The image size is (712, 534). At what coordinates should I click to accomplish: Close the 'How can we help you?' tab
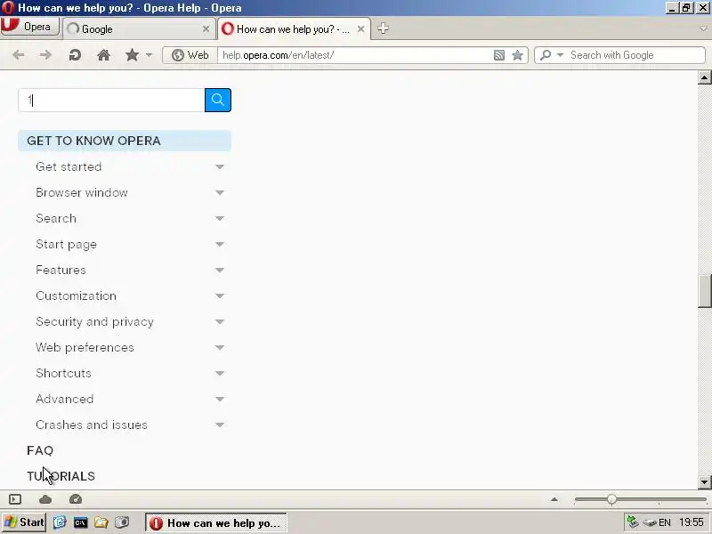tap(360, 29)
